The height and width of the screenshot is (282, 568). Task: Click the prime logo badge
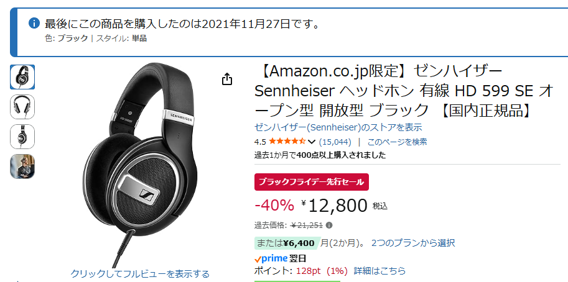[271, 258]
